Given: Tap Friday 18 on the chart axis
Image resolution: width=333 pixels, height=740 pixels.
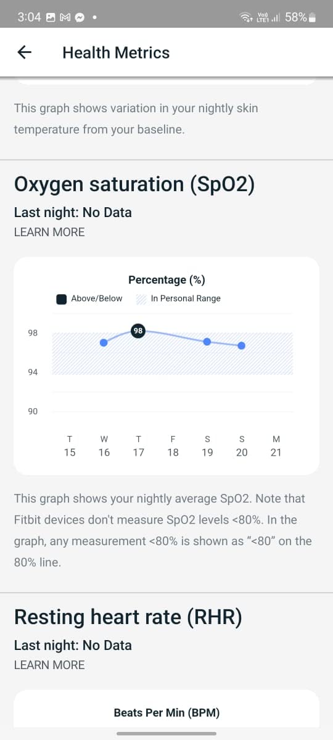Looking at the screenshot, I should pyautogui.click(x=173, y=446).
